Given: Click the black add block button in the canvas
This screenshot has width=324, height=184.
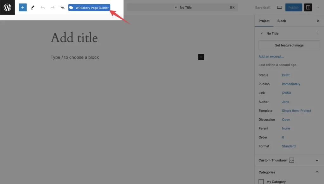Looking at the screenshot, I should [x=201, y=57].
